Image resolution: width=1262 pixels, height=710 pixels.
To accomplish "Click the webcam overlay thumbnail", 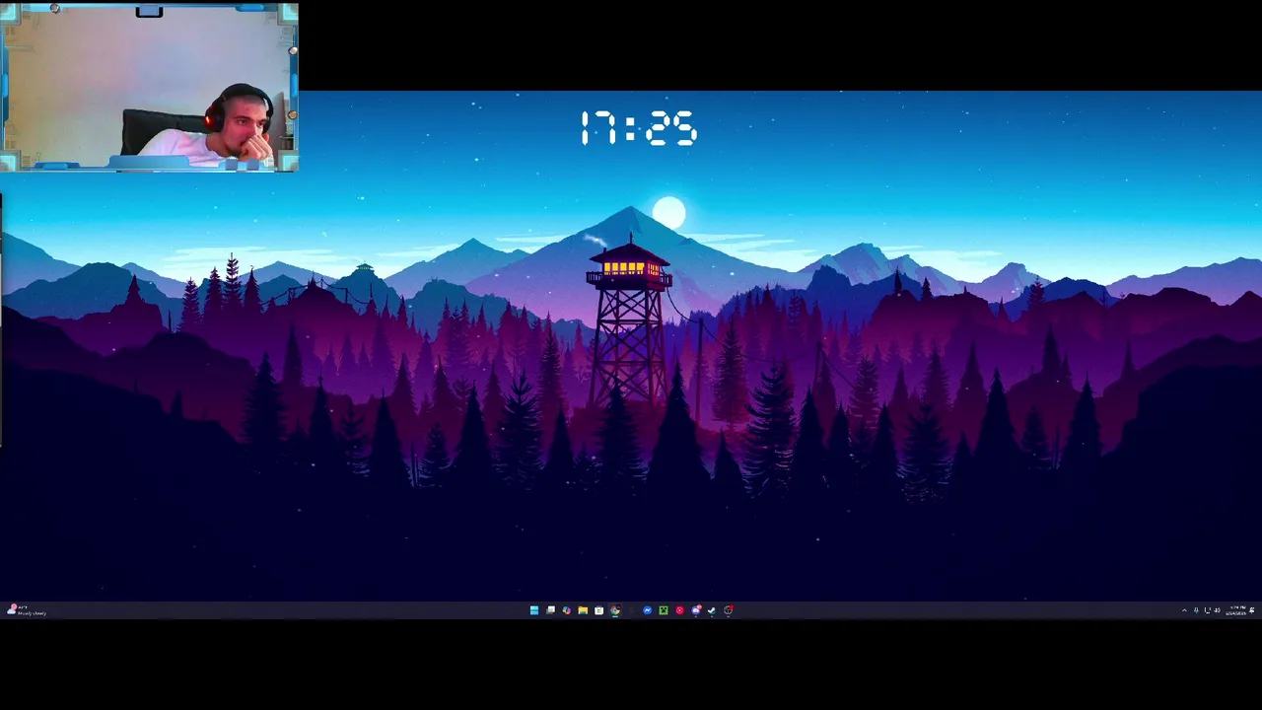I will click(150, 87).
